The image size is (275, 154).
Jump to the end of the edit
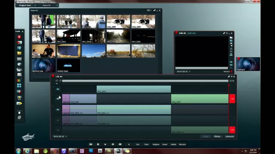pos(120,144)
